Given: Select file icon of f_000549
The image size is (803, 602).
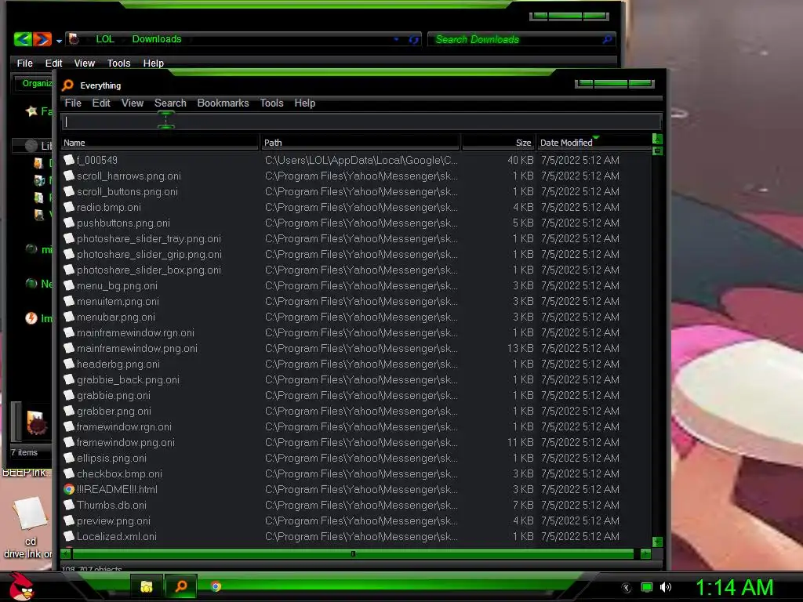Looking at the screenshot, I should coord(69,160).
